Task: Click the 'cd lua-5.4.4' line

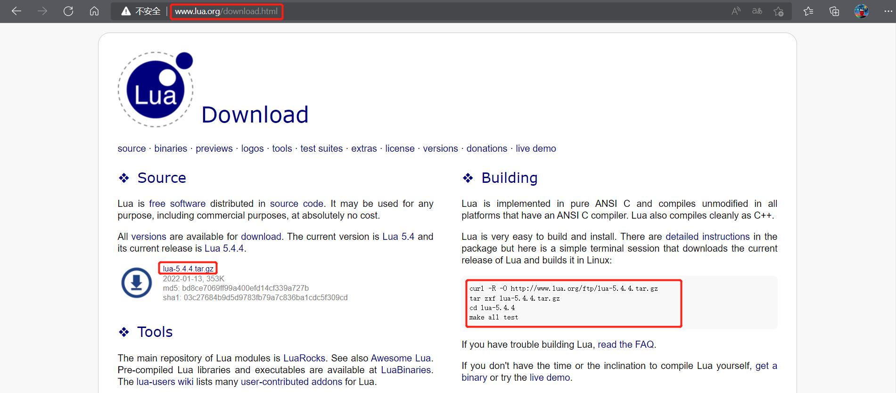Action: click(492, 308)
